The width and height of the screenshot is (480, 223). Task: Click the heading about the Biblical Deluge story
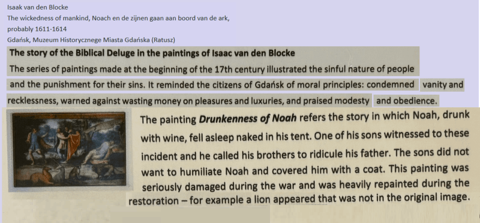[x=152, y=53]
